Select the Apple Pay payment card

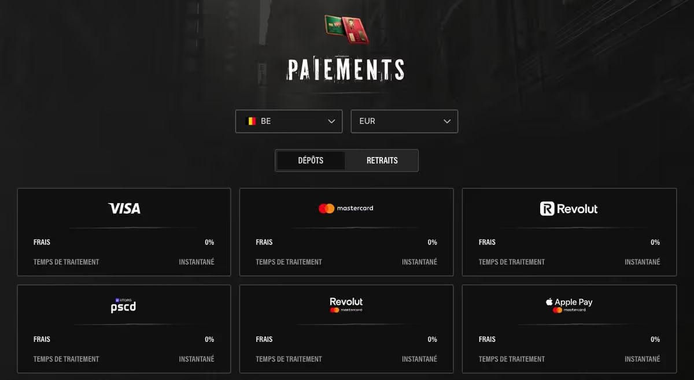click(569, 329)
